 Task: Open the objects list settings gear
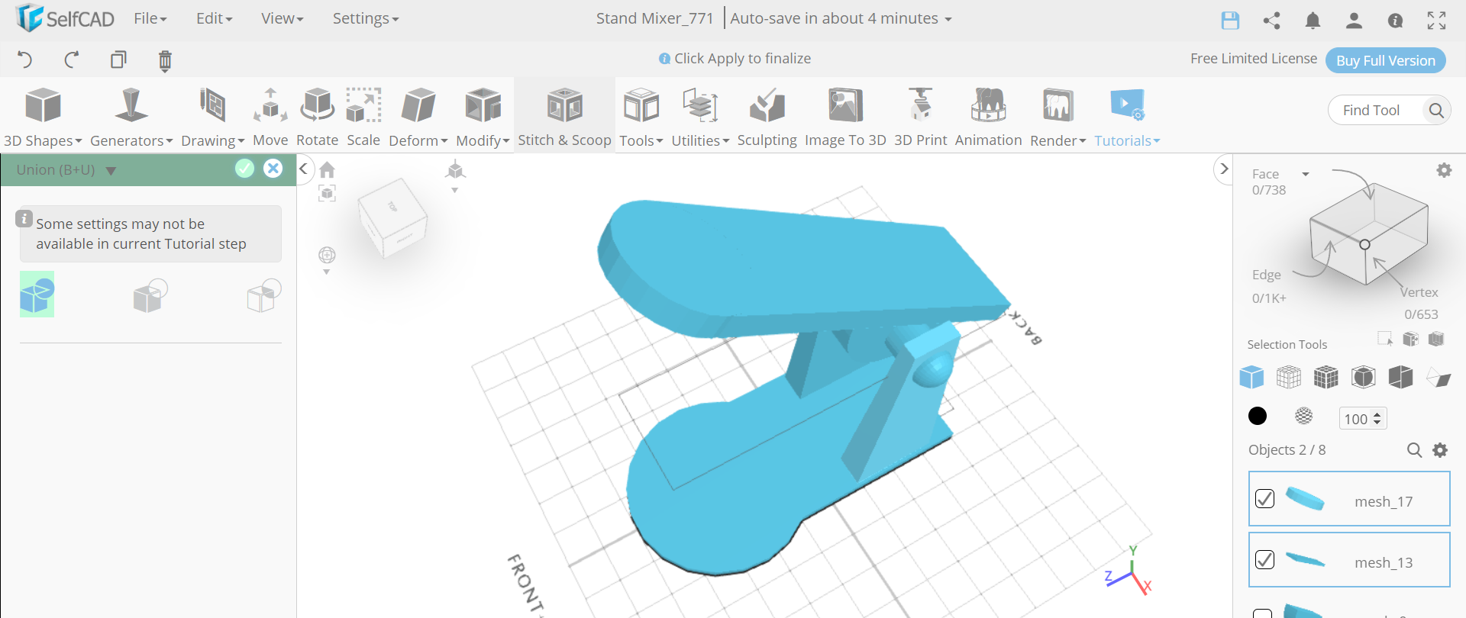pyautogui.click(x=1440, y=450)
